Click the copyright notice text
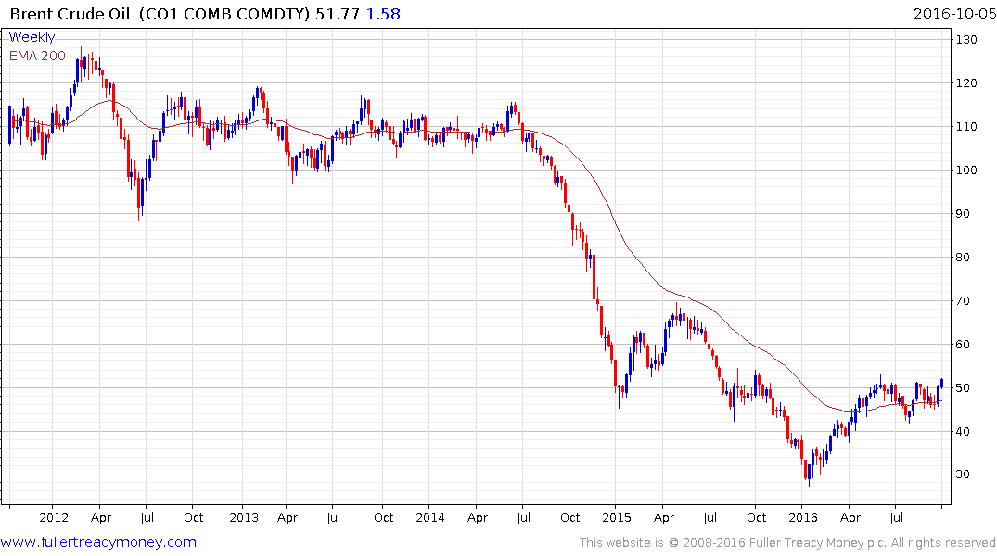The width and height of the screenshot is (997, 556). pyautogui.click(x=787, y=543)
